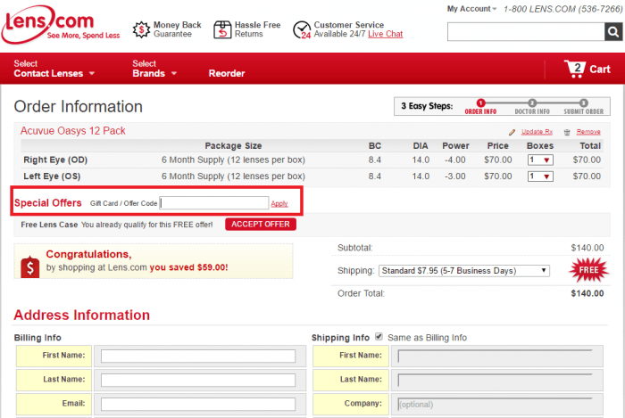Screen dimensions: 625x418
Task: Open Left Eye boxes quantity dropdown
Action: 540,176
